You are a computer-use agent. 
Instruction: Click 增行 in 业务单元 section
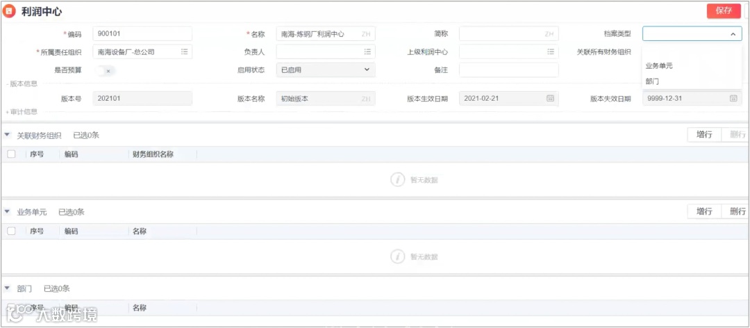tap(704, 211)
